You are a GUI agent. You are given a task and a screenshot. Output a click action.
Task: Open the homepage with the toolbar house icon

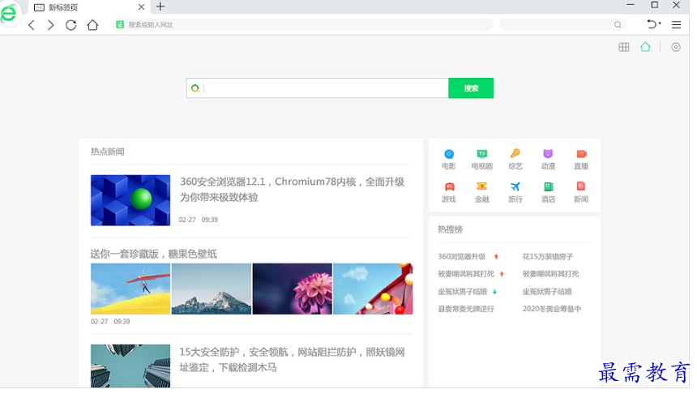pos(92,25)
